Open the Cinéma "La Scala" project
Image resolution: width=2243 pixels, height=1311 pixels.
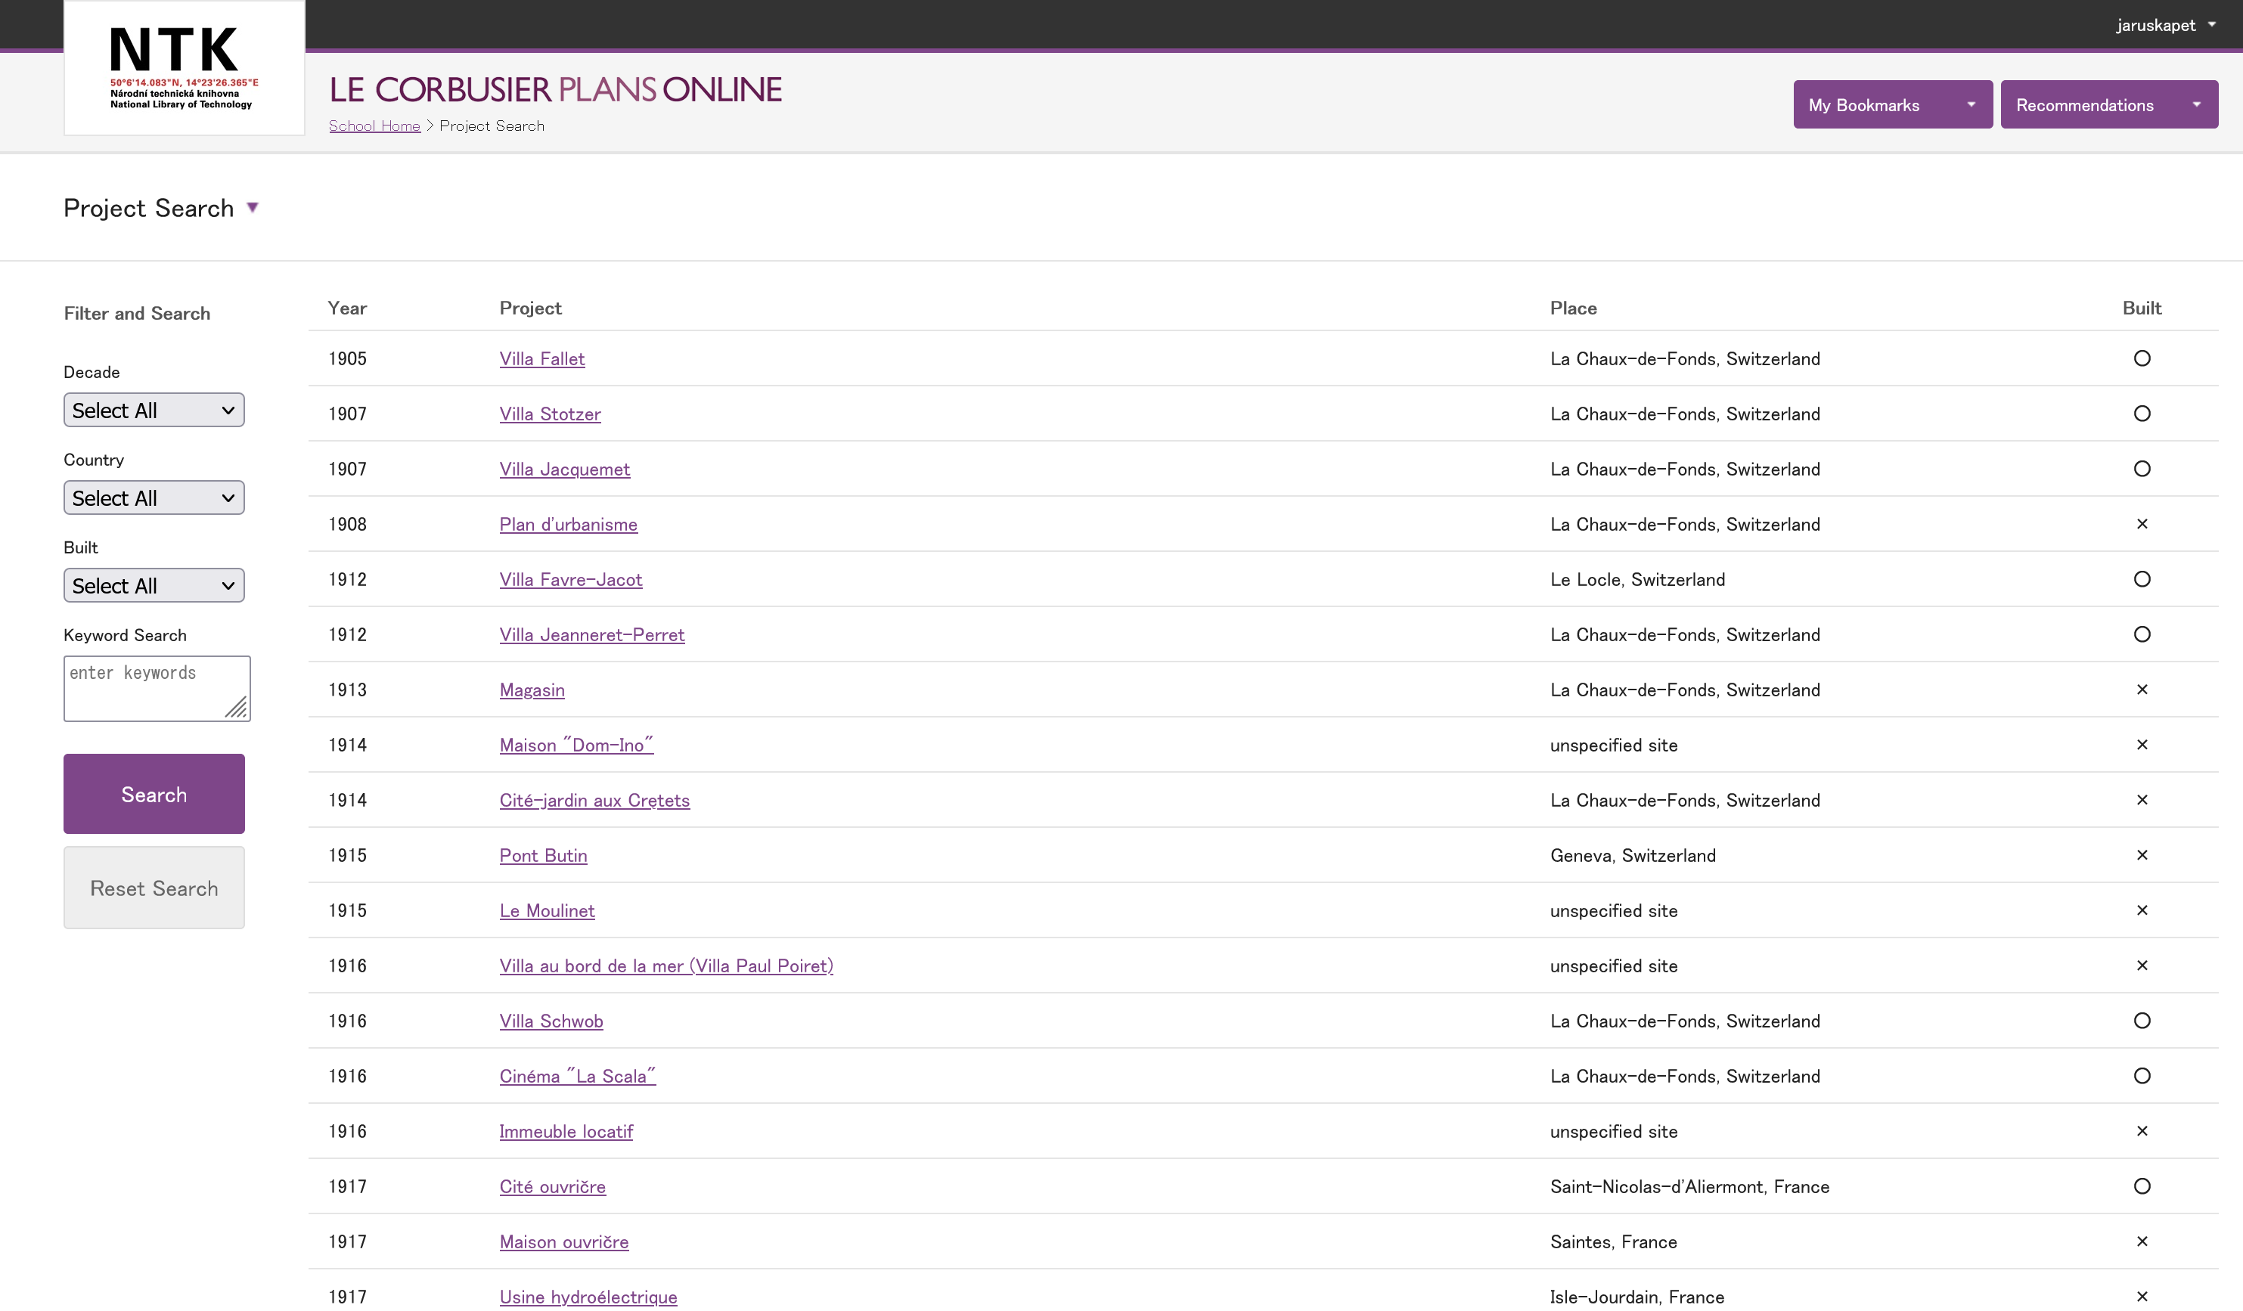[x=578, y=1076]
